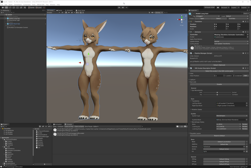The height and width of the screenshot is (168, 251).
Task: Select the Rect transform tool
Action: tap(17, 7)
